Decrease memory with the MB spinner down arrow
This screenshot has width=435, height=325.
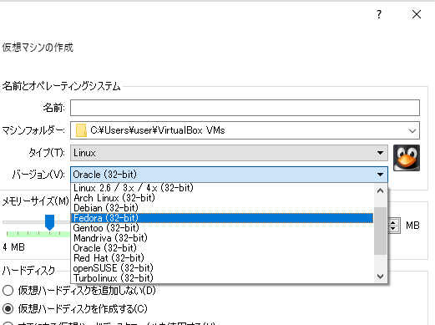(x=392, y=228)
